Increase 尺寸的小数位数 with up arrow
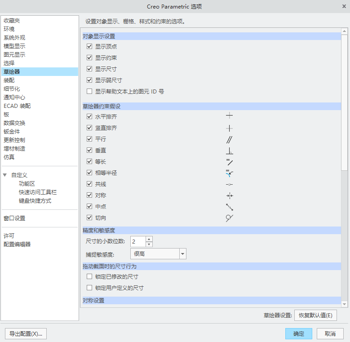The height and width of the screenshot is (342, 350). (x=149, y=239)
